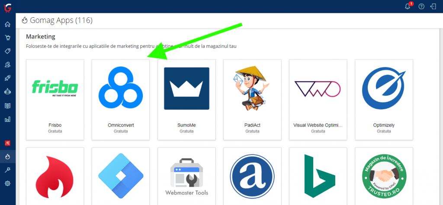Click the flame icon beside Gomag Apps title

click(x=25, y=21)
